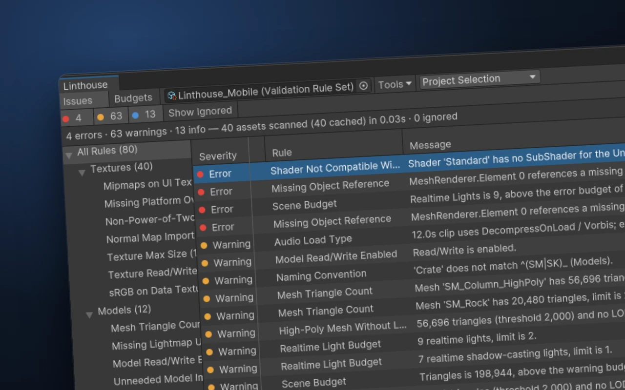625x390 pixels.
Task: Toggle the Show Ignored button
Action: point(200,112)
